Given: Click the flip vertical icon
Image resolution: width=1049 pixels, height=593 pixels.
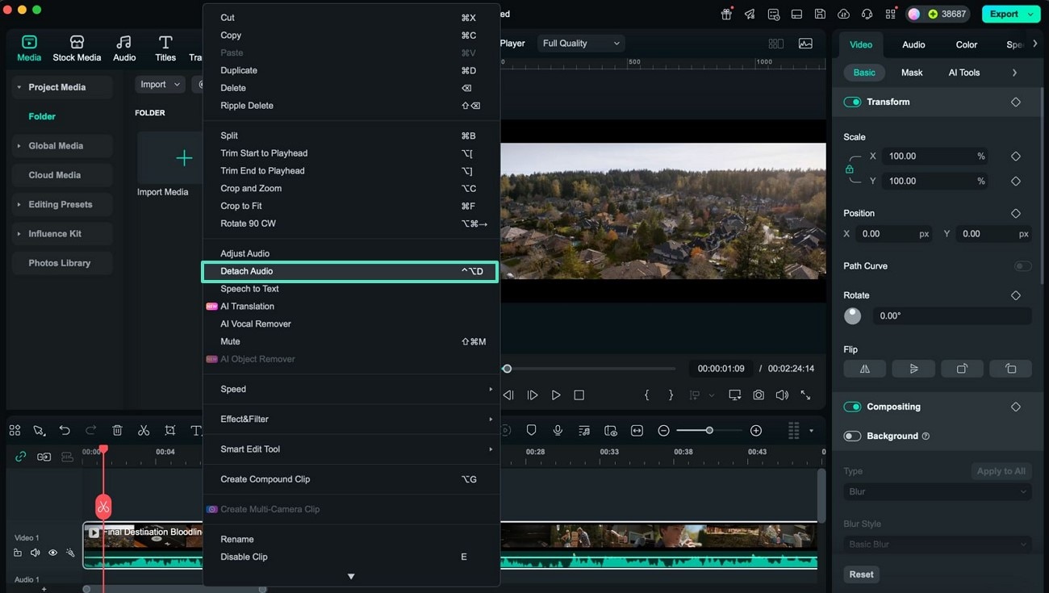Looking at the screenshot, I should click(913, 369).
